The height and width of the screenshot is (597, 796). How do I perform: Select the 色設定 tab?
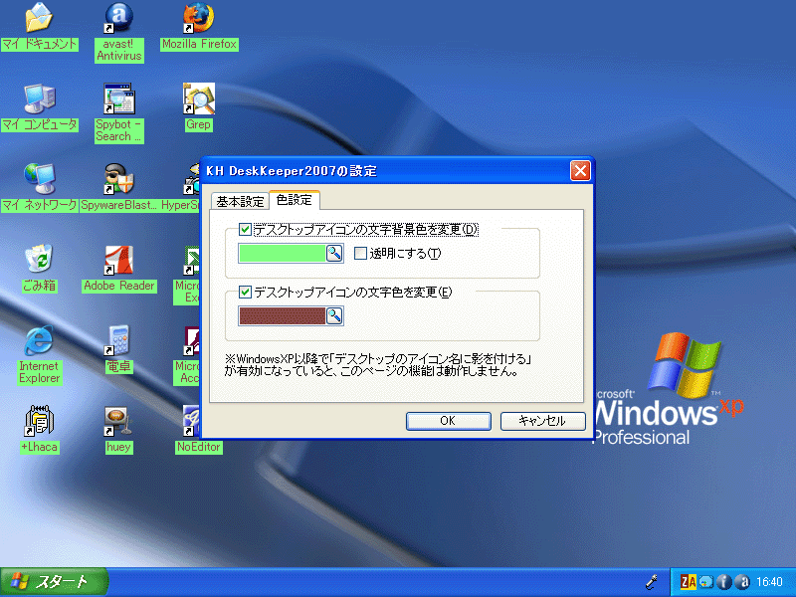coord(294,200)
